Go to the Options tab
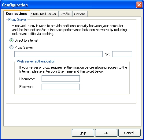Screen dimensions: 144x140 point(80,14)
